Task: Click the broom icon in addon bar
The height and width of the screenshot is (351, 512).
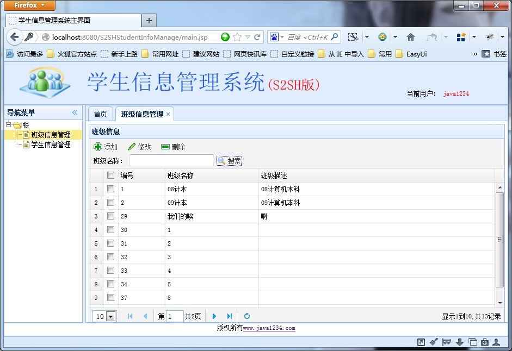Action: tap(434, 342)
